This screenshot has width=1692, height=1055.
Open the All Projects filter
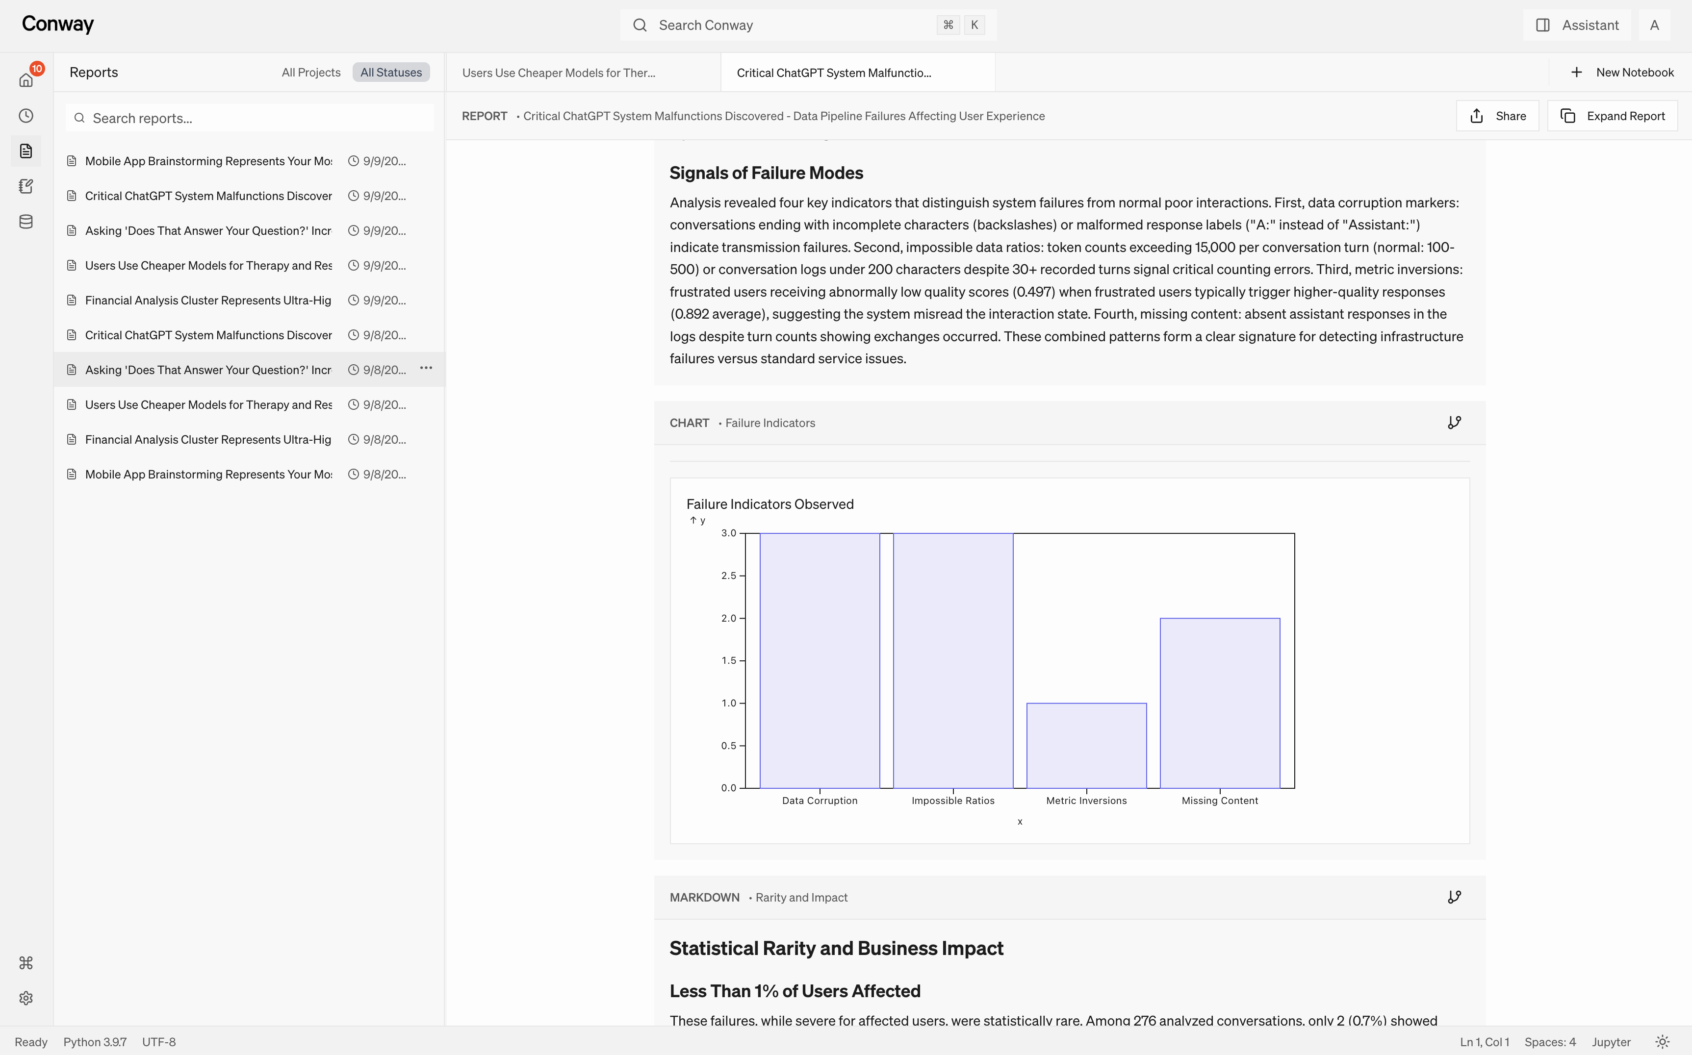310,73
